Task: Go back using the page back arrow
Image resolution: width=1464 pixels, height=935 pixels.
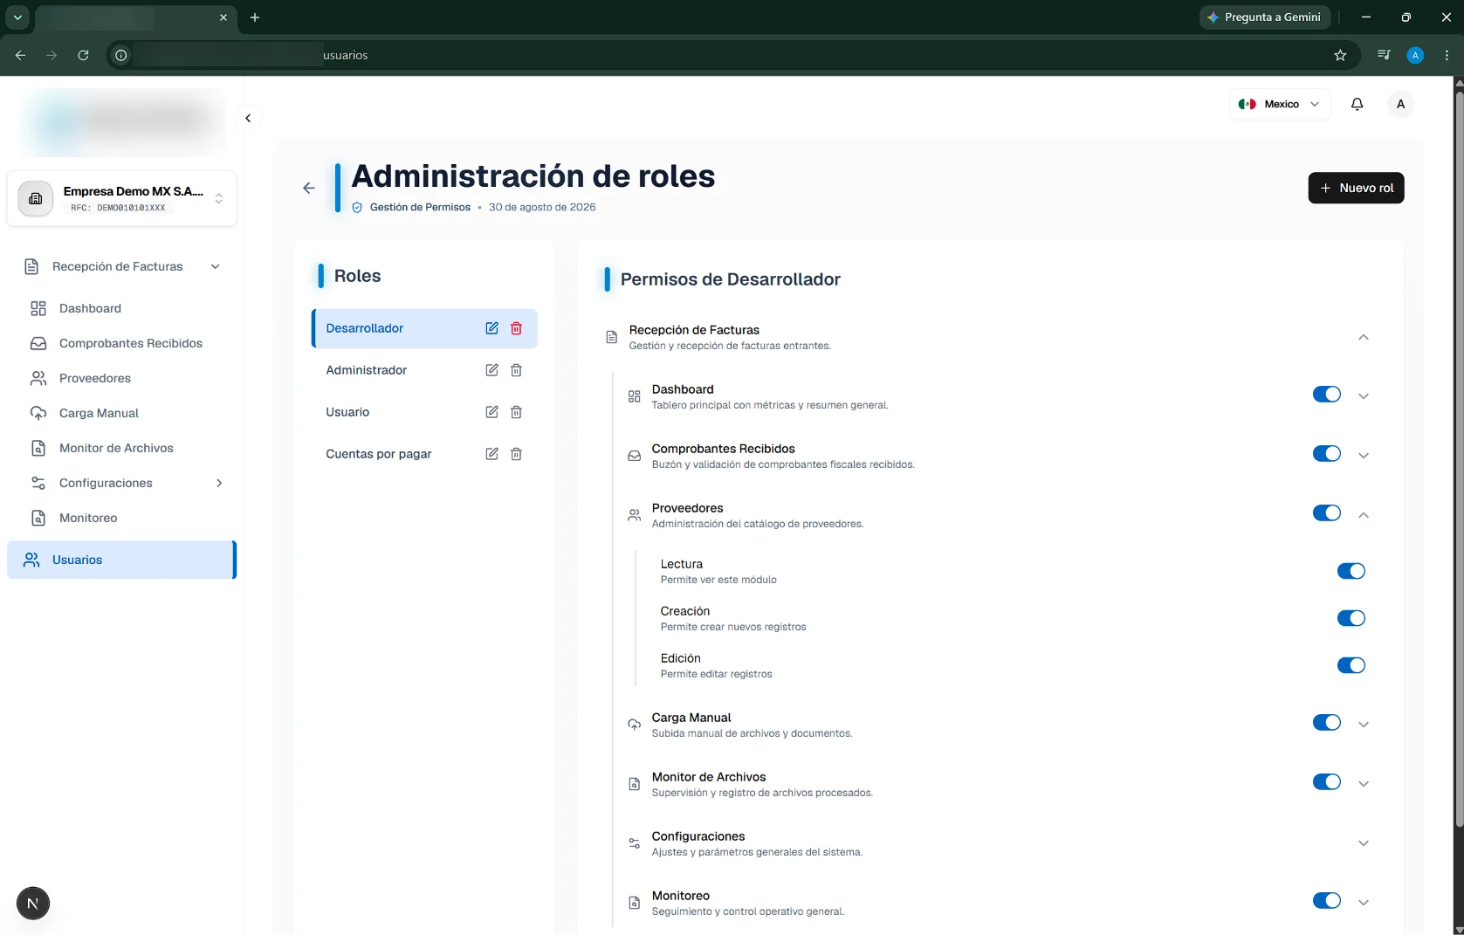Action: point(309,188)
